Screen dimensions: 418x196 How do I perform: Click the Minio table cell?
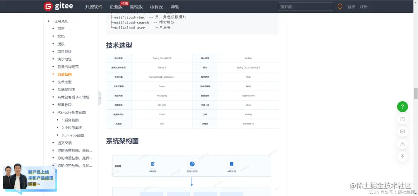(248, 105)
